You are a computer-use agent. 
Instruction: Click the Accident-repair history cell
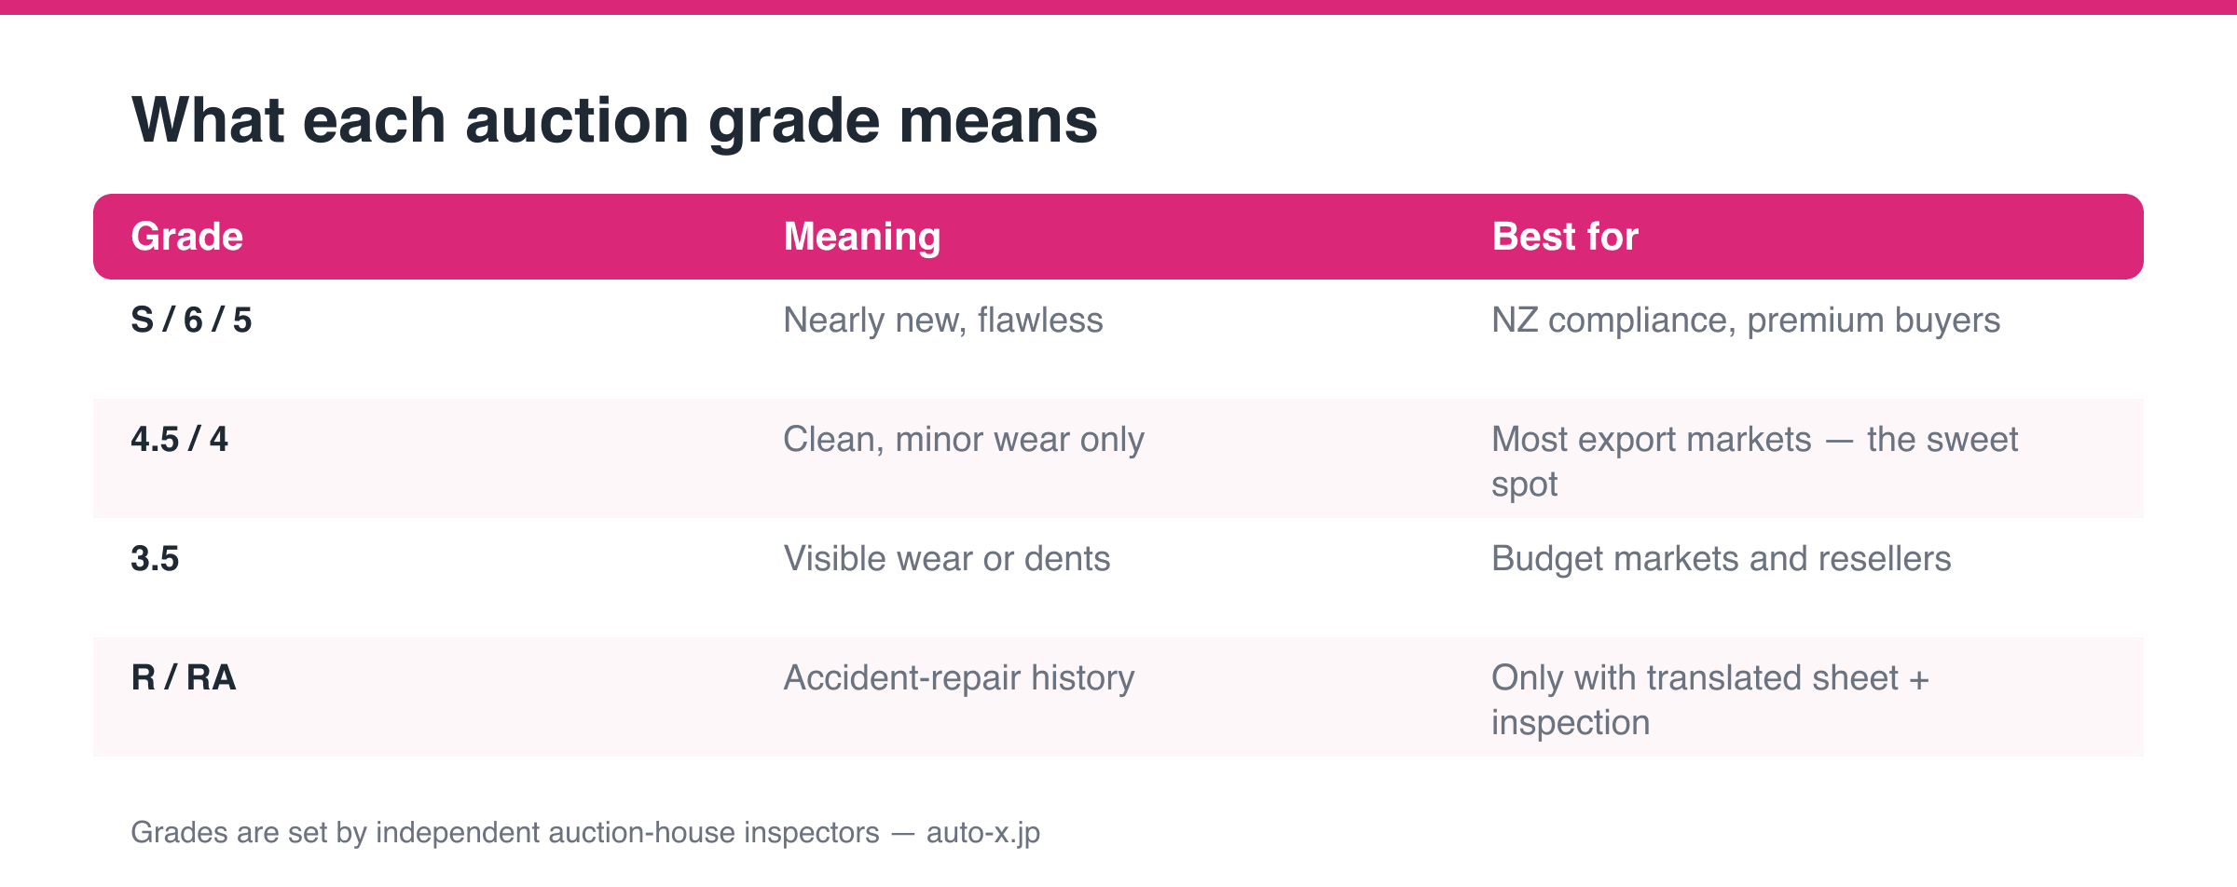959,678
